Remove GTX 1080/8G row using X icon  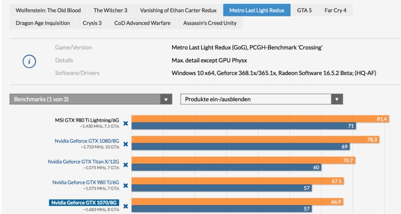point(126,144)
